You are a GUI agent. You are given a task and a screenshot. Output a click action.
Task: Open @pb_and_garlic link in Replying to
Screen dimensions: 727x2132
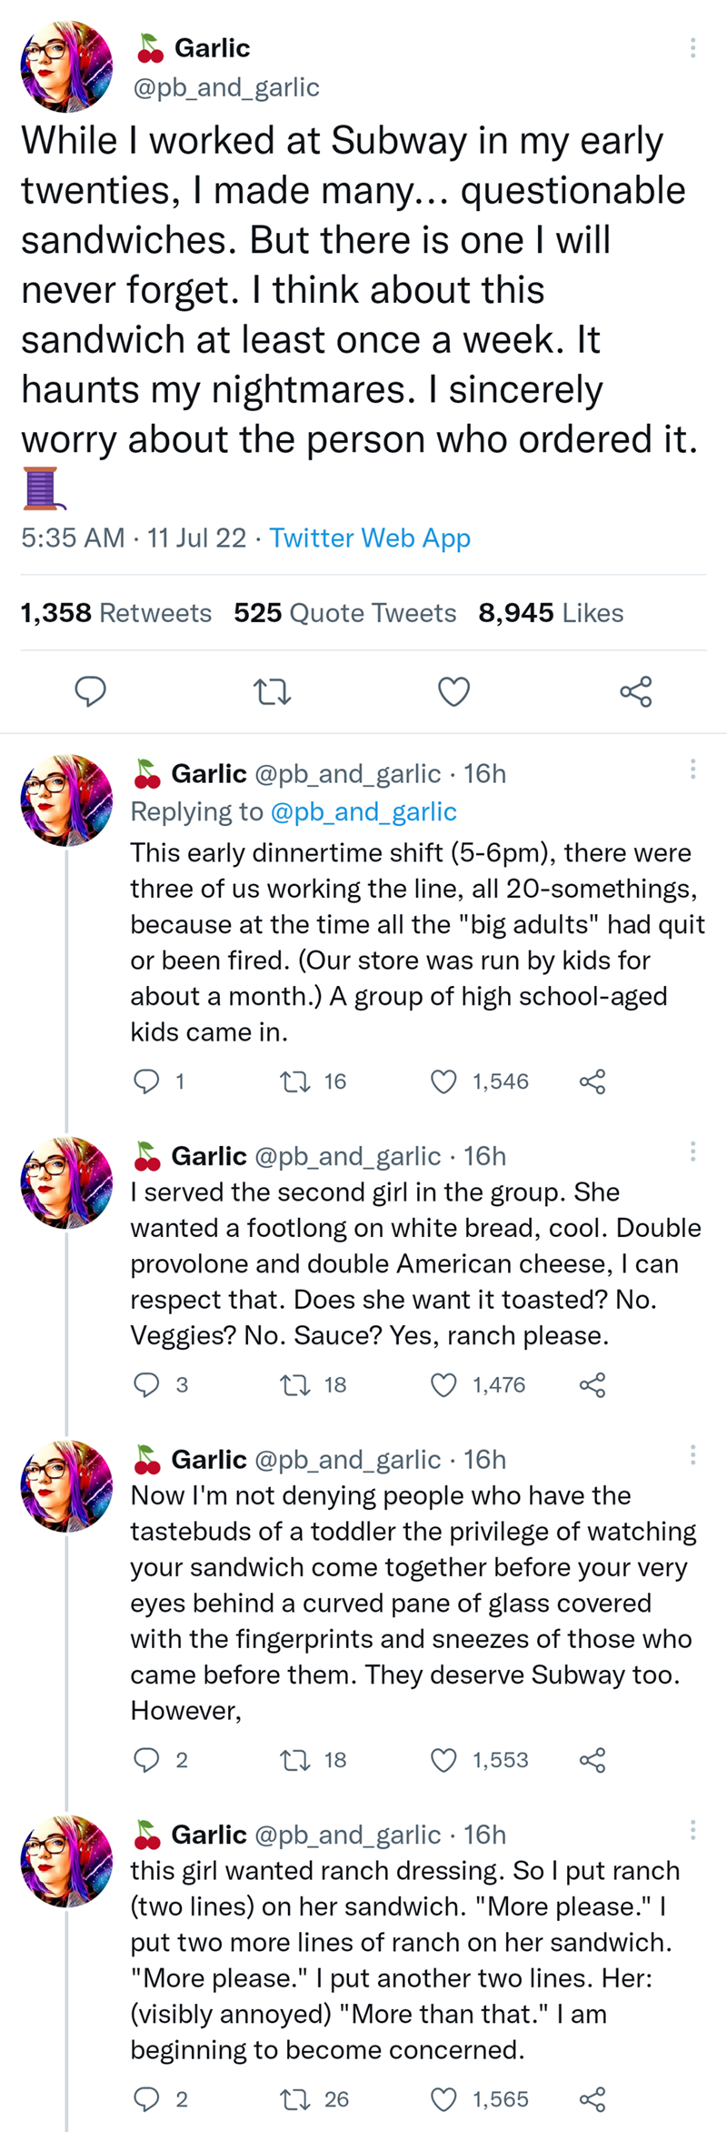coord(363,811)
